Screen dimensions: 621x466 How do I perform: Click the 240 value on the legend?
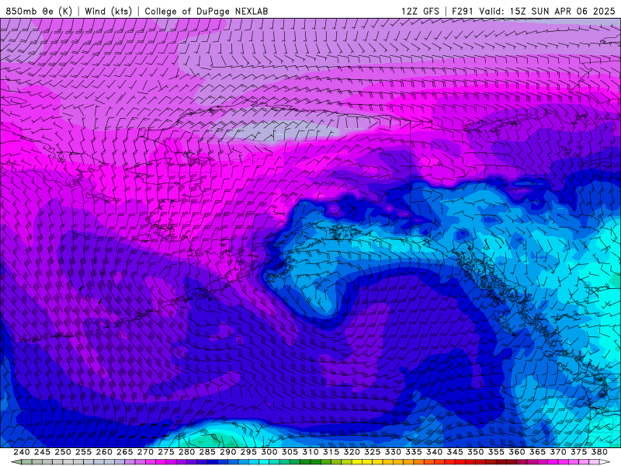(x=22, y=452)
